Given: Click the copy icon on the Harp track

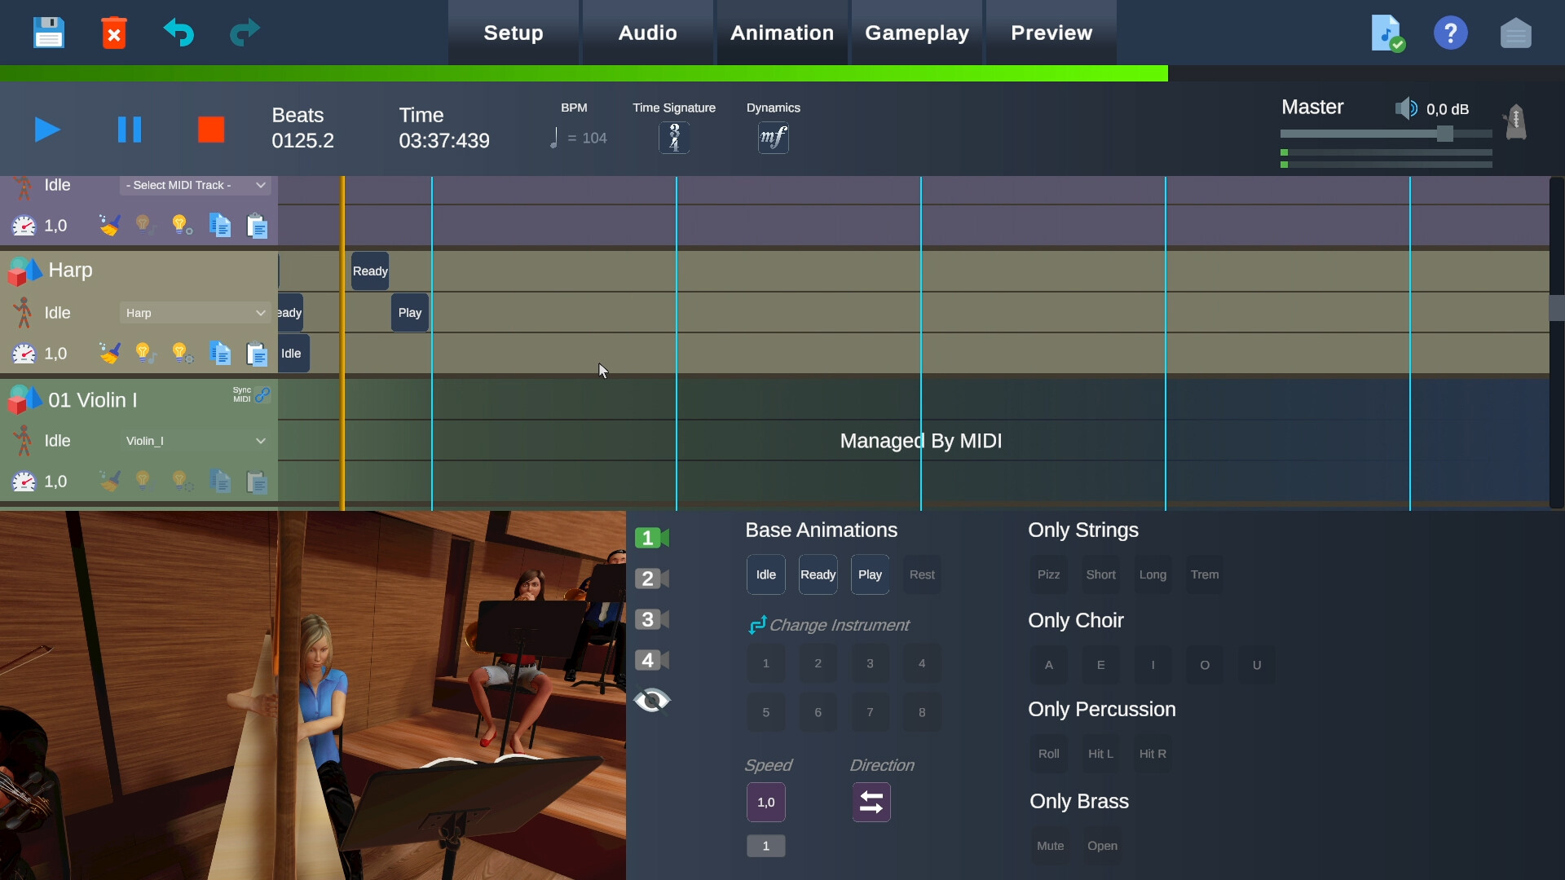Looking at the screenshot, I should click(218, 353).
